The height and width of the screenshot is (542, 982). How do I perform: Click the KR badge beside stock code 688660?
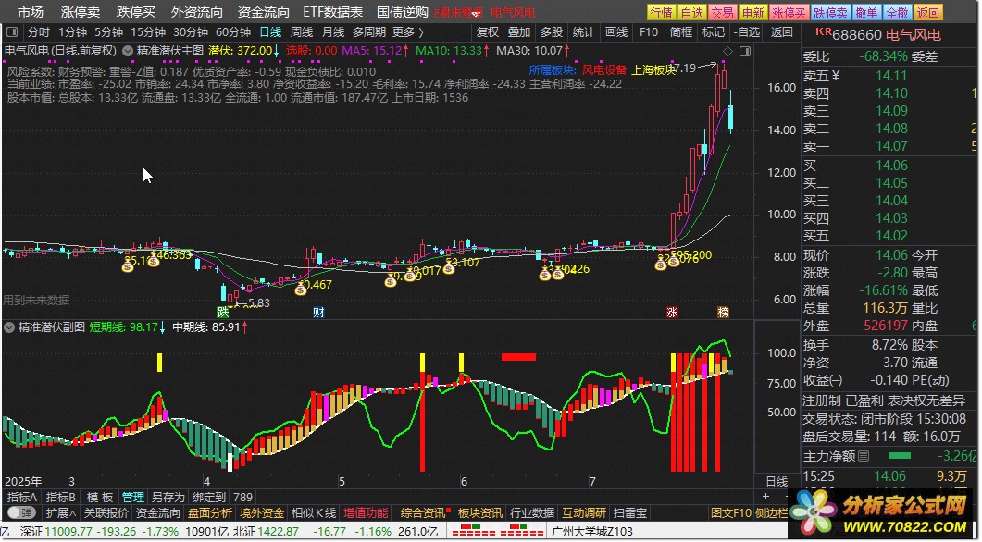coord(822,31)
